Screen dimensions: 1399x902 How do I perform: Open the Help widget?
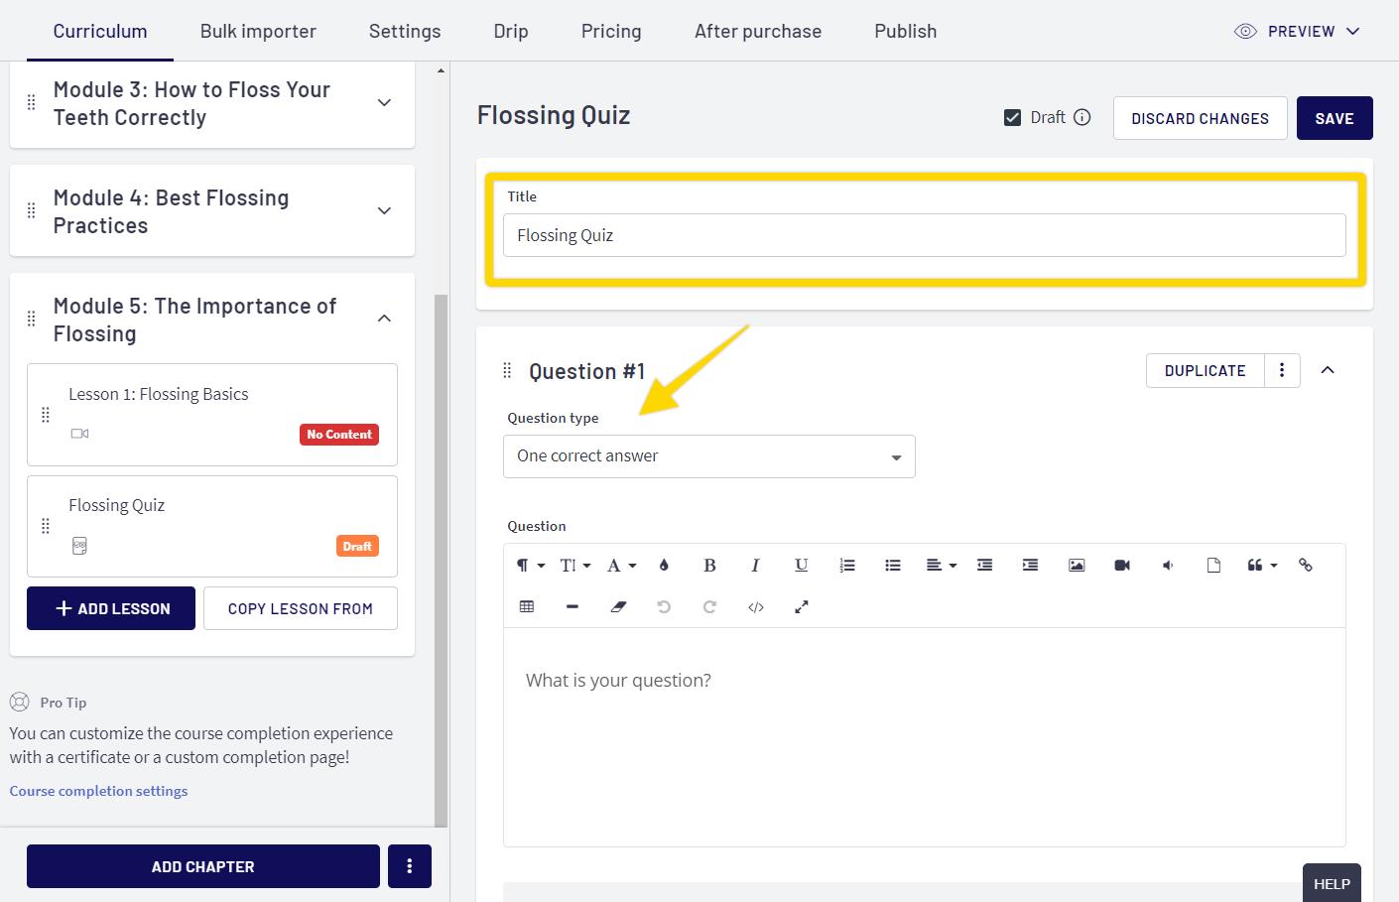coord(1332,882)
